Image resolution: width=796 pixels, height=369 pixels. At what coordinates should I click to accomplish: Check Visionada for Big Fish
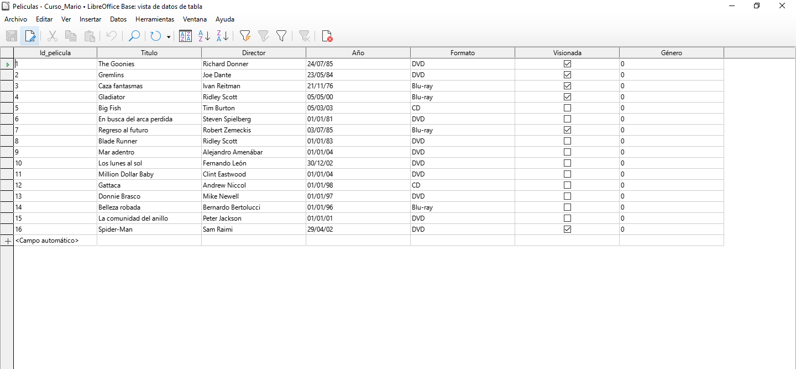click(567, 108)
